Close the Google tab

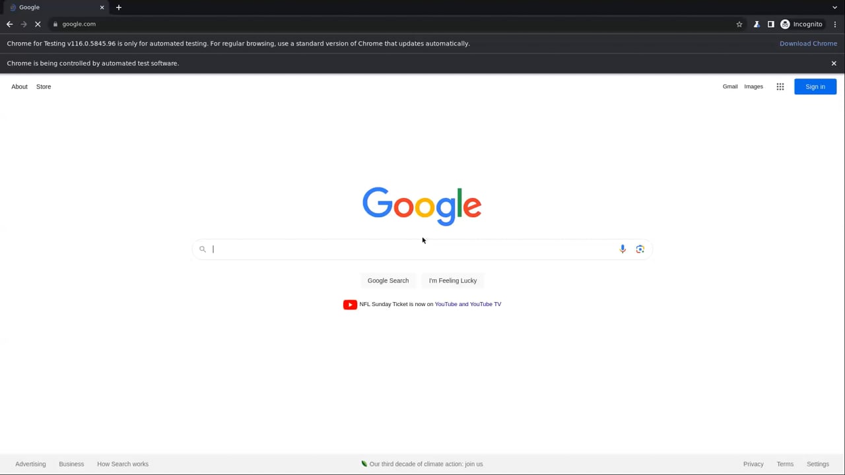coord(102,7)
